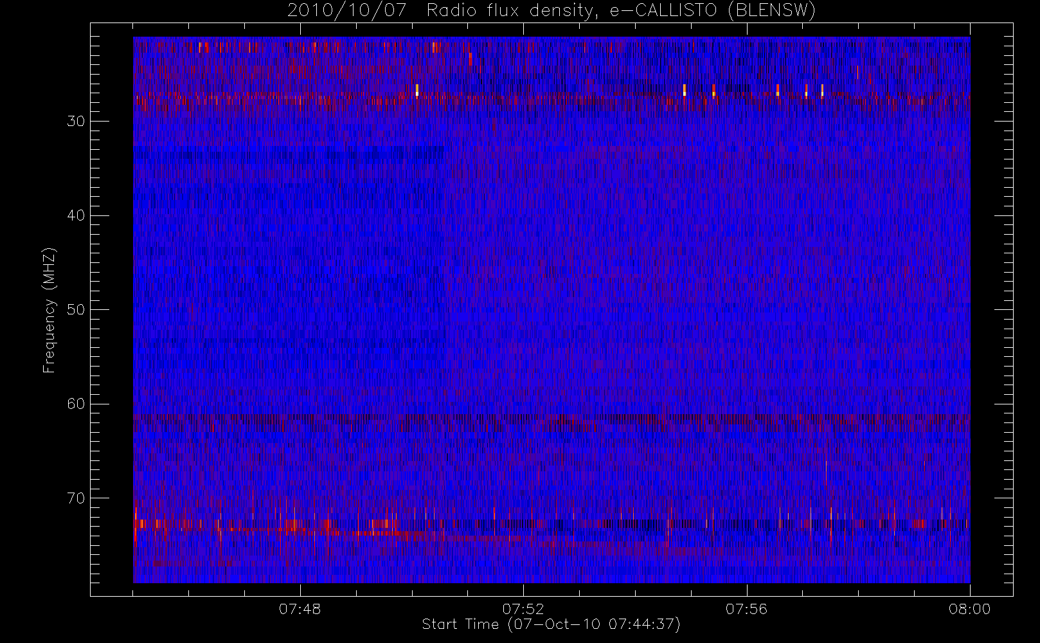This screenshot has width=1040, height=643.
Task: Click the plot title mentioning e-CALLISTO (BLENSW)
Action: [x=551, y=11]
